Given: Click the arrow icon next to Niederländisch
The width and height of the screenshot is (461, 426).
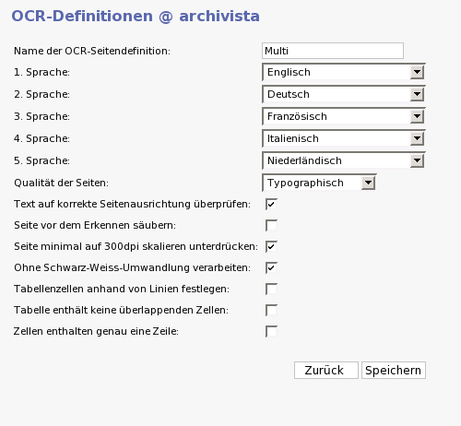Looking at the screenshot, I should coord(417,160).
